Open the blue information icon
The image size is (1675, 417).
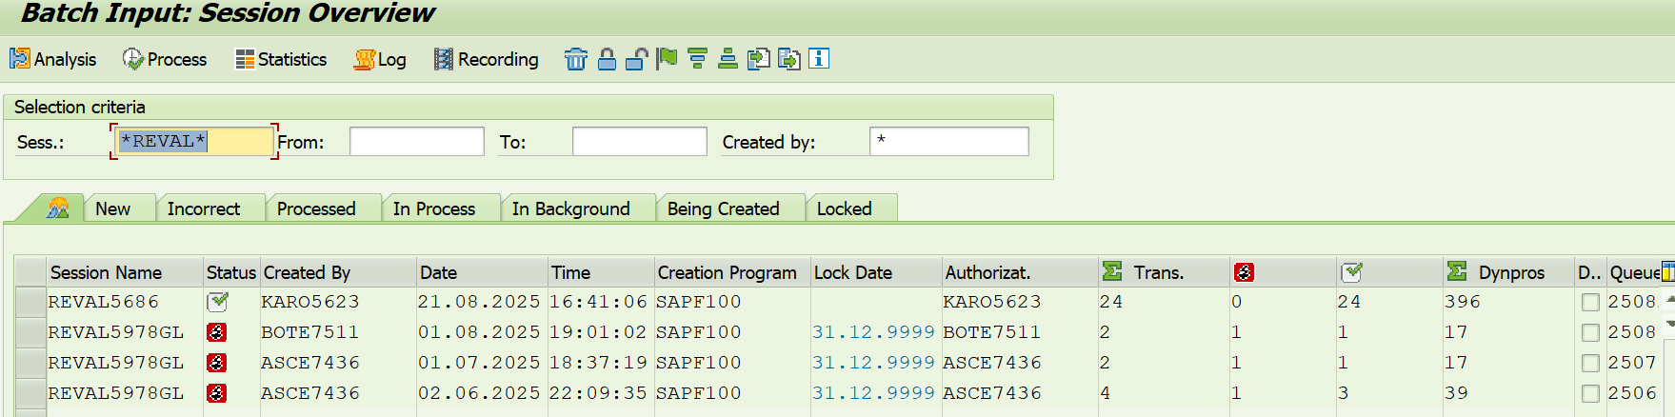coord(819,59)
